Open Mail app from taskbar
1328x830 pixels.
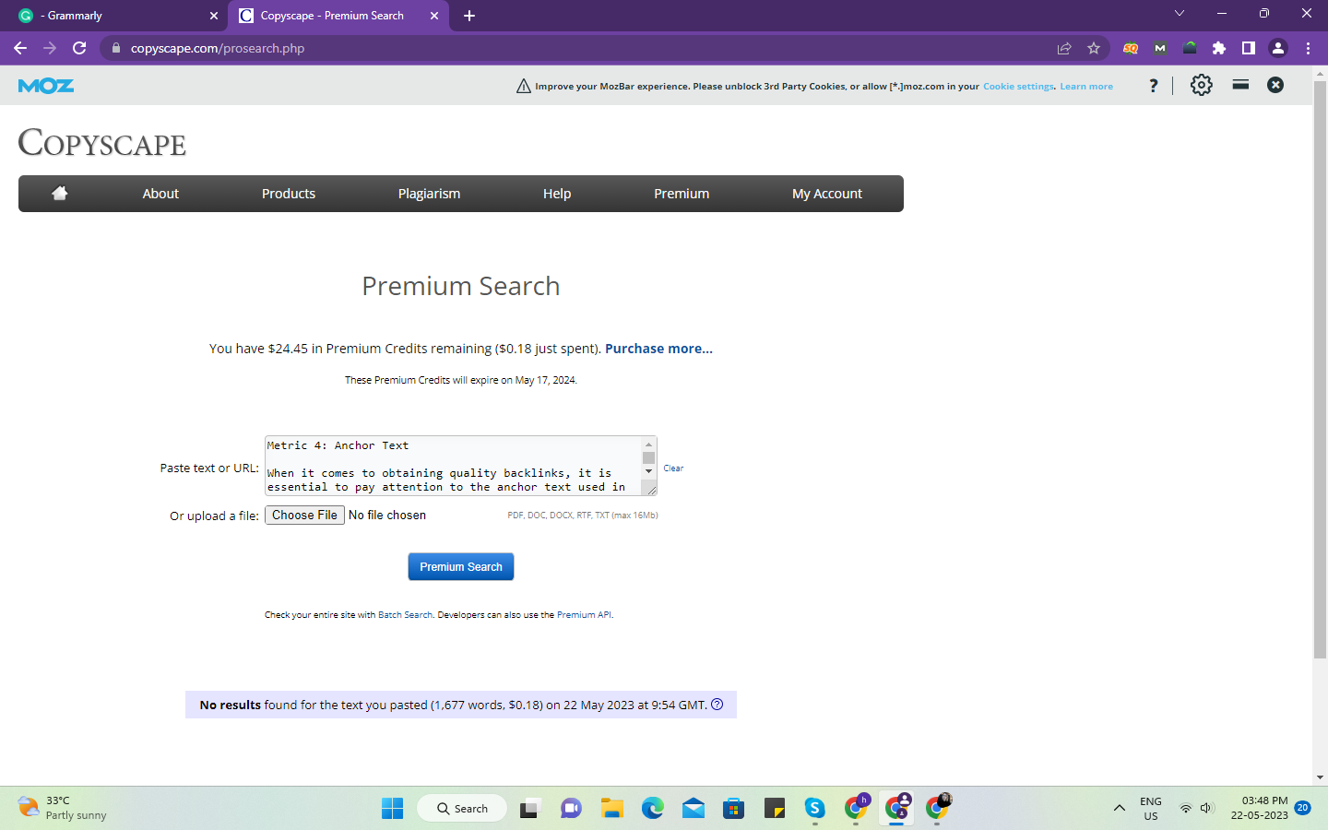694,809
